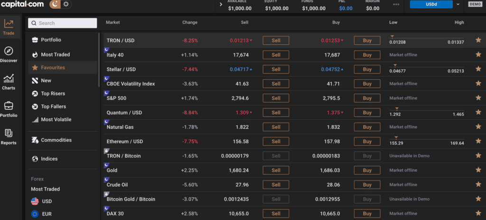The width and height of the screenshot is (486, 220).
Task: Unfavourite Ethereum / USD star
Action: (478, 141)
